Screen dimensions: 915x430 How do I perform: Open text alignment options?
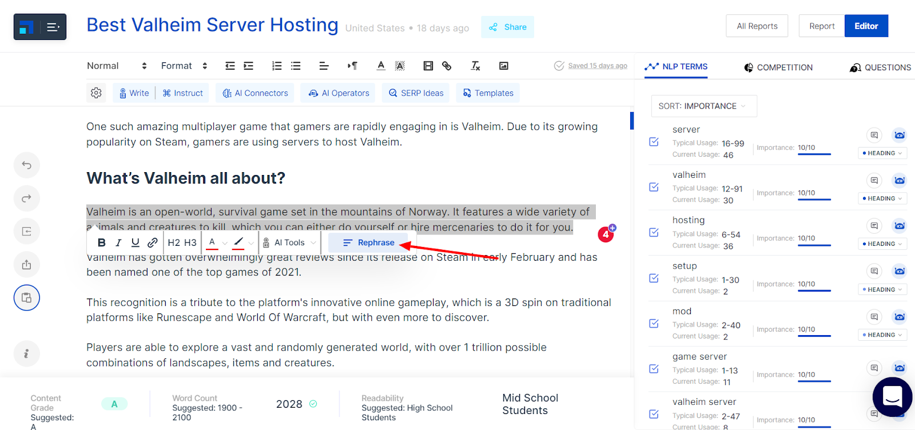point(324,66)
